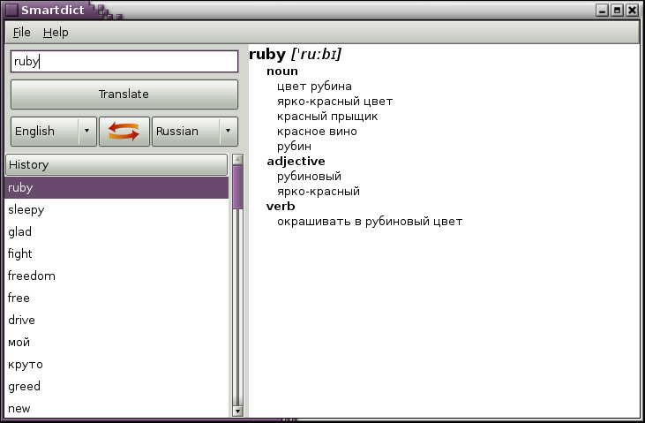Close the Smartdict window

pyautogui.click(x=632, y=10)
